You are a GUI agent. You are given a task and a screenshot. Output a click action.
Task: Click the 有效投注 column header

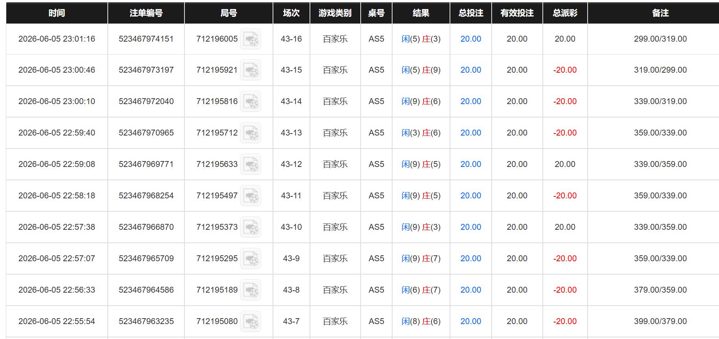[x=517, y=13]
